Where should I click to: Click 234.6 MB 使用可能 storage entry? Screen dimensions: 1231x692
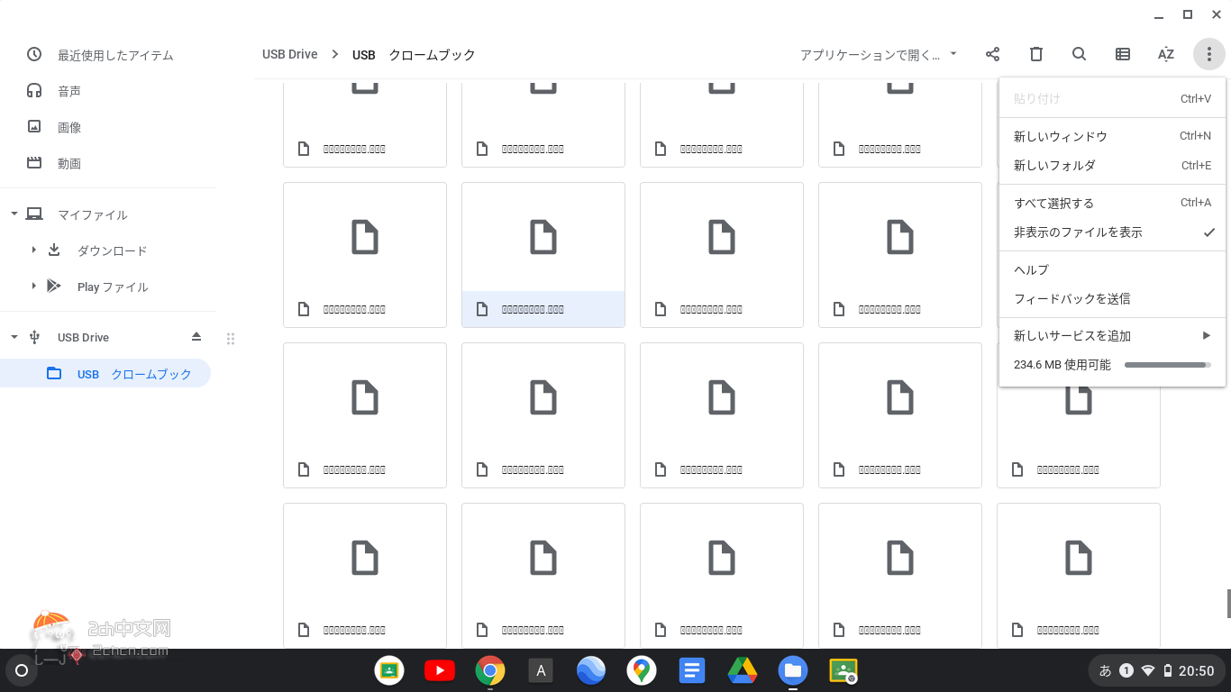(1112, 365)
